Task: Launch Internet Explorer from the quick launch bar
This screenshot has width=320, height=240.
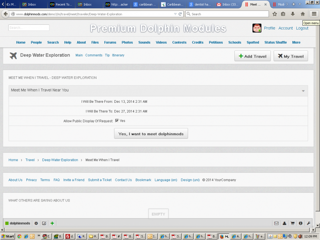Action: pyautogui.click(x=26, y=236)
